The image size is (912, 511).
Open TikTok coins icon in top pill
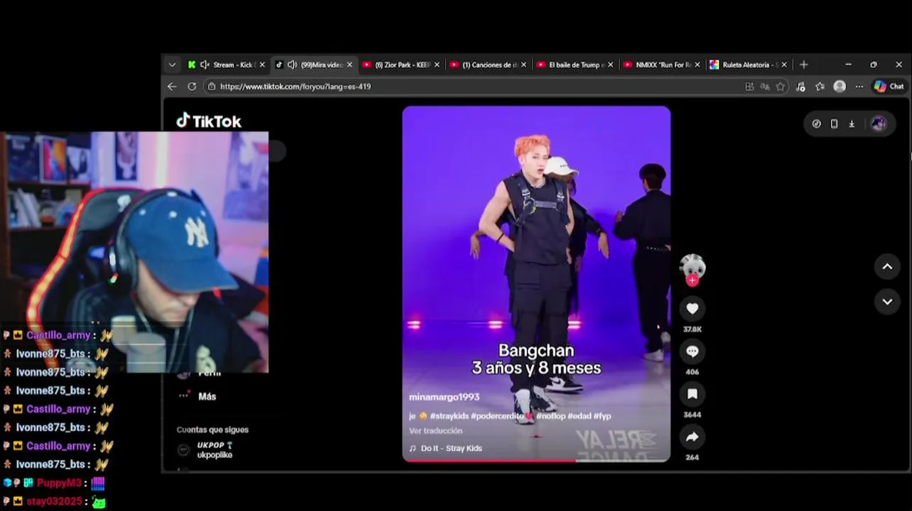(x=816, y=123)
